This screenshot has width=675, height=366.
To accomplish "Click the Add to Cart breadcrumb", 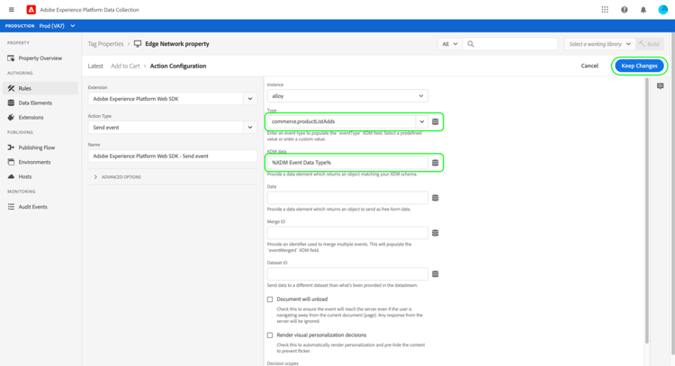I will click(x=125, y=66).
